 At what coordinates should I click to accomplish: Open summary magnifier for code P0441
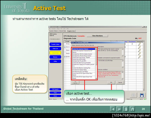click(139, 50)
